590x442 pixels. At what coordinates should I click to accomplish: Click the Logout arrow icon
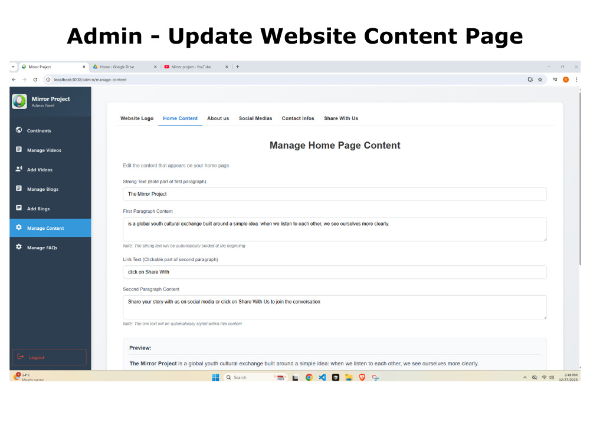pos(21,357)
